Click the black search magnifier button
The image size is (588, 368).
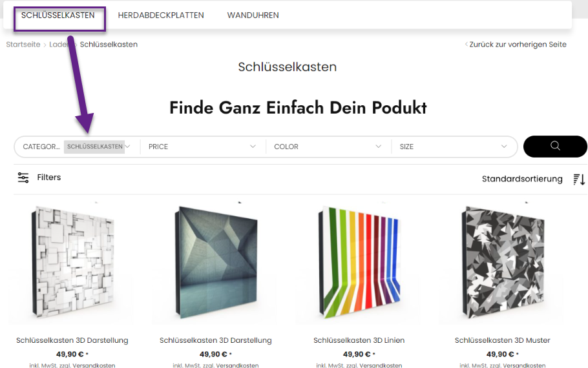tap(555, 147)
